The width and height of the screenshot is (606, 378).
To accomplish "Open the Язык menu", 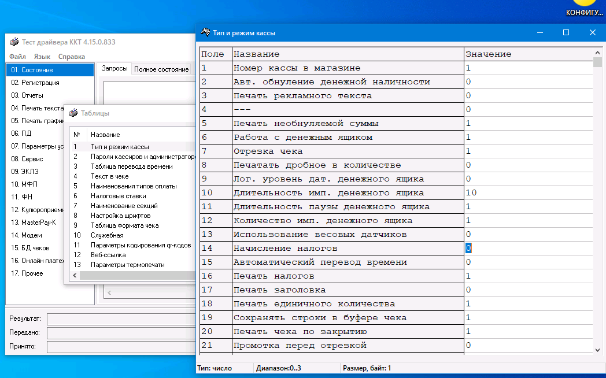I will click(x=42, y=57).
